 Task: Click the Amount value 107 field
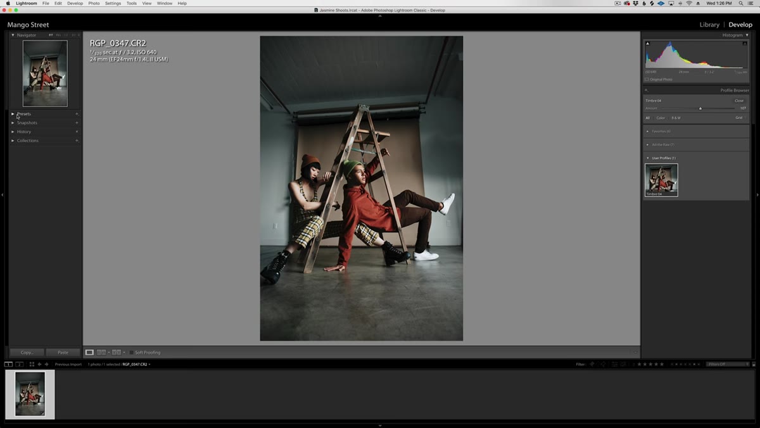pyautogui.click(x=743, y=108)
